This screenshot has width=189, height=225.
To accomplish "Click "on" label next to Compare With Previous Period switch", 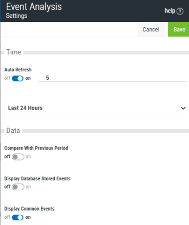I will pyautogui.click(x=28, y=157).
